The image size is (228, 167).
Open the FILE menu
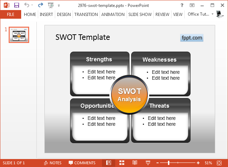tap(10, 15)
